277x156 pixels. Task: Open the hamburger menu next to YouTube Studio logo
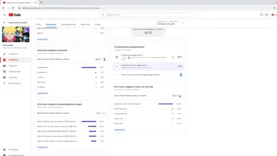(4, 15)
